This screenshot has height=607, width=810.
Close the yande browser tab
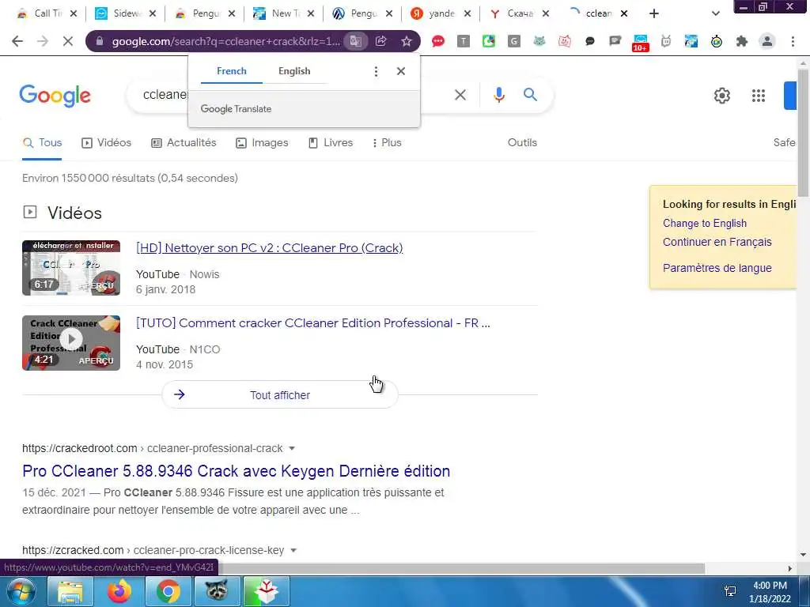coord(467,14)
